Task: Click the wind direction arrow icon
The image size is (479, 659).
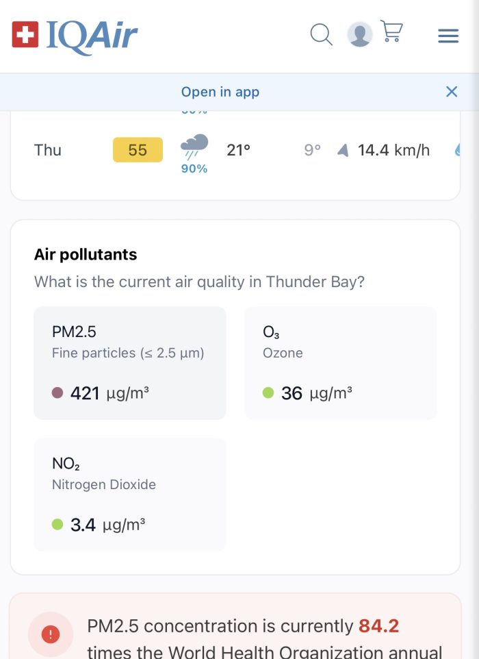Action: [343, 150]
